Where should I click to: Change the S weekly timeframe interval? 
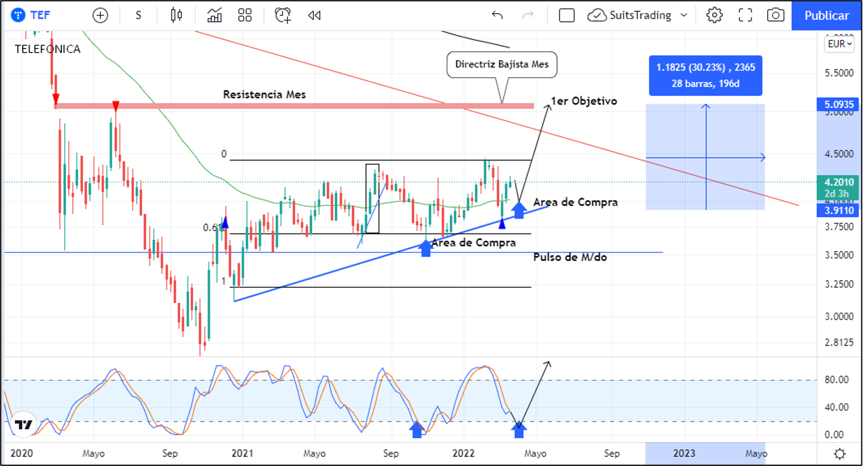pyautogui.click(x=139, y=15)
